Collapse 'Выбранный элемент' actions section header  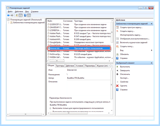click(151, 63)
